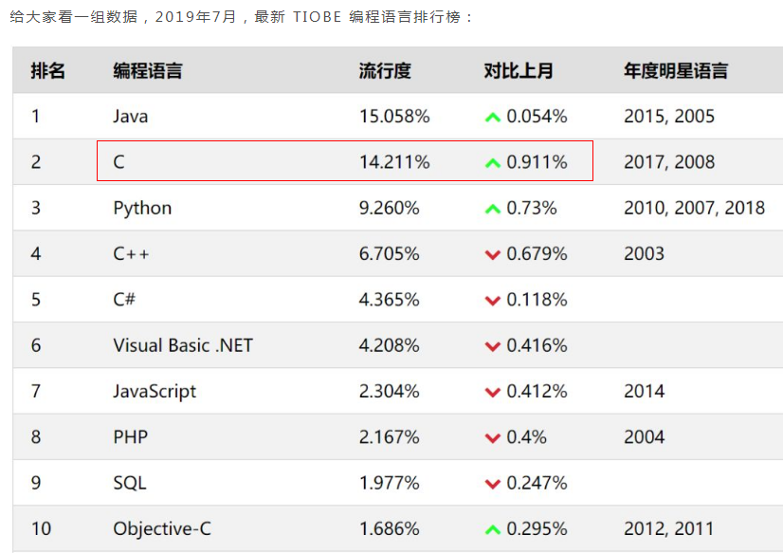
Task: Select the SQL language cell
Action: 130,483
